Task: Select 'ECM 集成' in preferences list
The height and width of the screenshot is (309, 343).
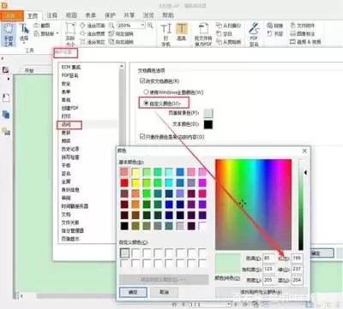Action: tap(71, 67)
